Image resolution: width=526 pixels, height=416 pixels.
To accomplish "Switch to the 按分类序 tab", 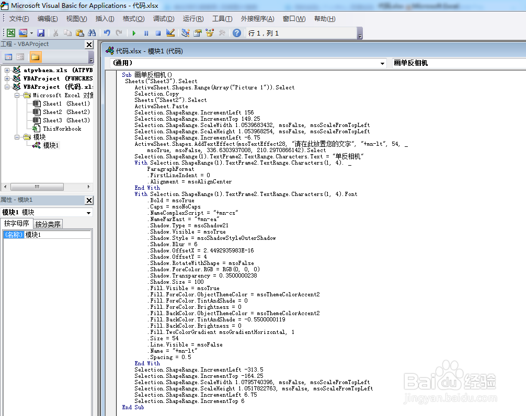I will coord(48,224).
